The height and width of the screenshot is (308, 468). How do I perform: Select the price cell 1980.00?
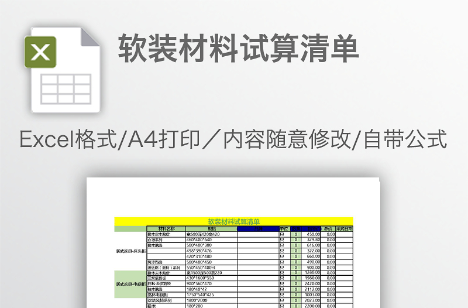coord(311,278)
